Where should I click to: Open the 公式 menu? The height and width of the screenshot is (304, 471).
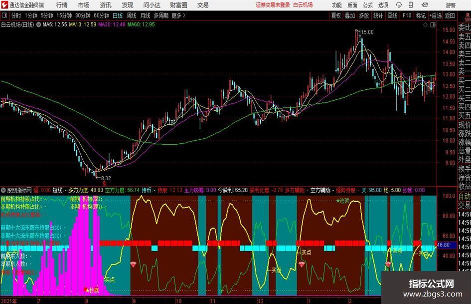[x=367, y=5]
